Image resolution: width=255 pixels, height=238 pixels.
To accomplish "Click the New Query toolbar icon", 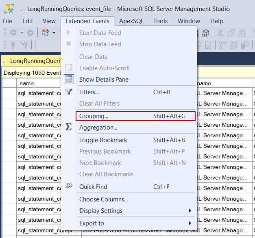I will 45,33.
